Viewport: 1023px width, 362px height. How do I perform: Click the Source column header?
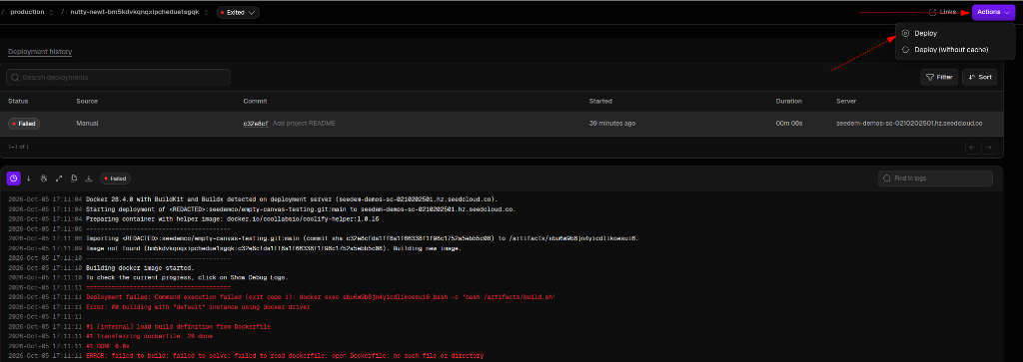[x=87, y=102]
